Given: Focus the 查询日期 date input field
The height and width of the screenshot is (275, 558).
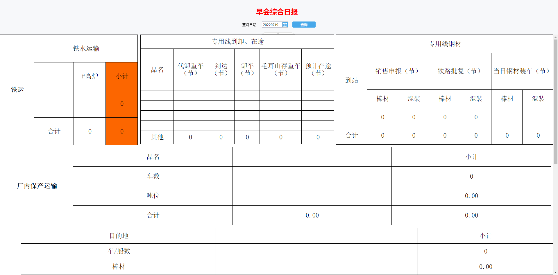Looking at the screenshot, I should point(272,25).
